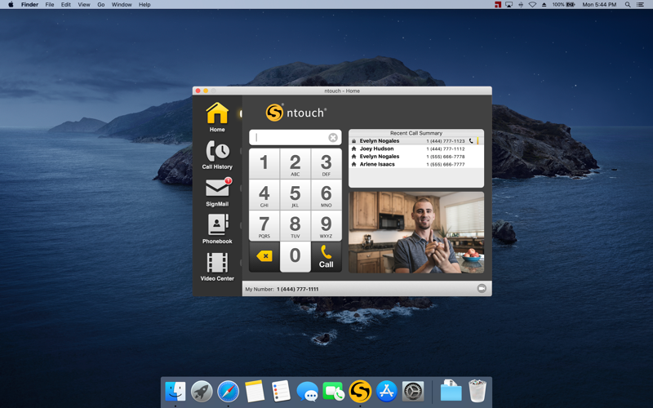Open the Phonebook sidebar icon
Screen dimensions: 653x408
(x=217, y=229)
